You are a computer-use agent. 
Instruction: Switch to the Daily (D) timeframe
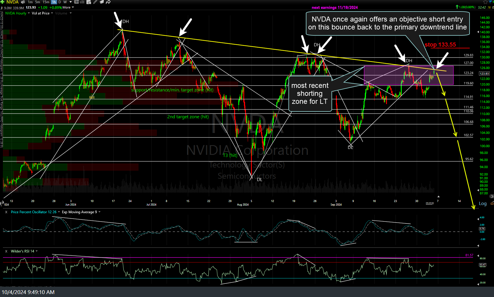[x=60, y=2]
